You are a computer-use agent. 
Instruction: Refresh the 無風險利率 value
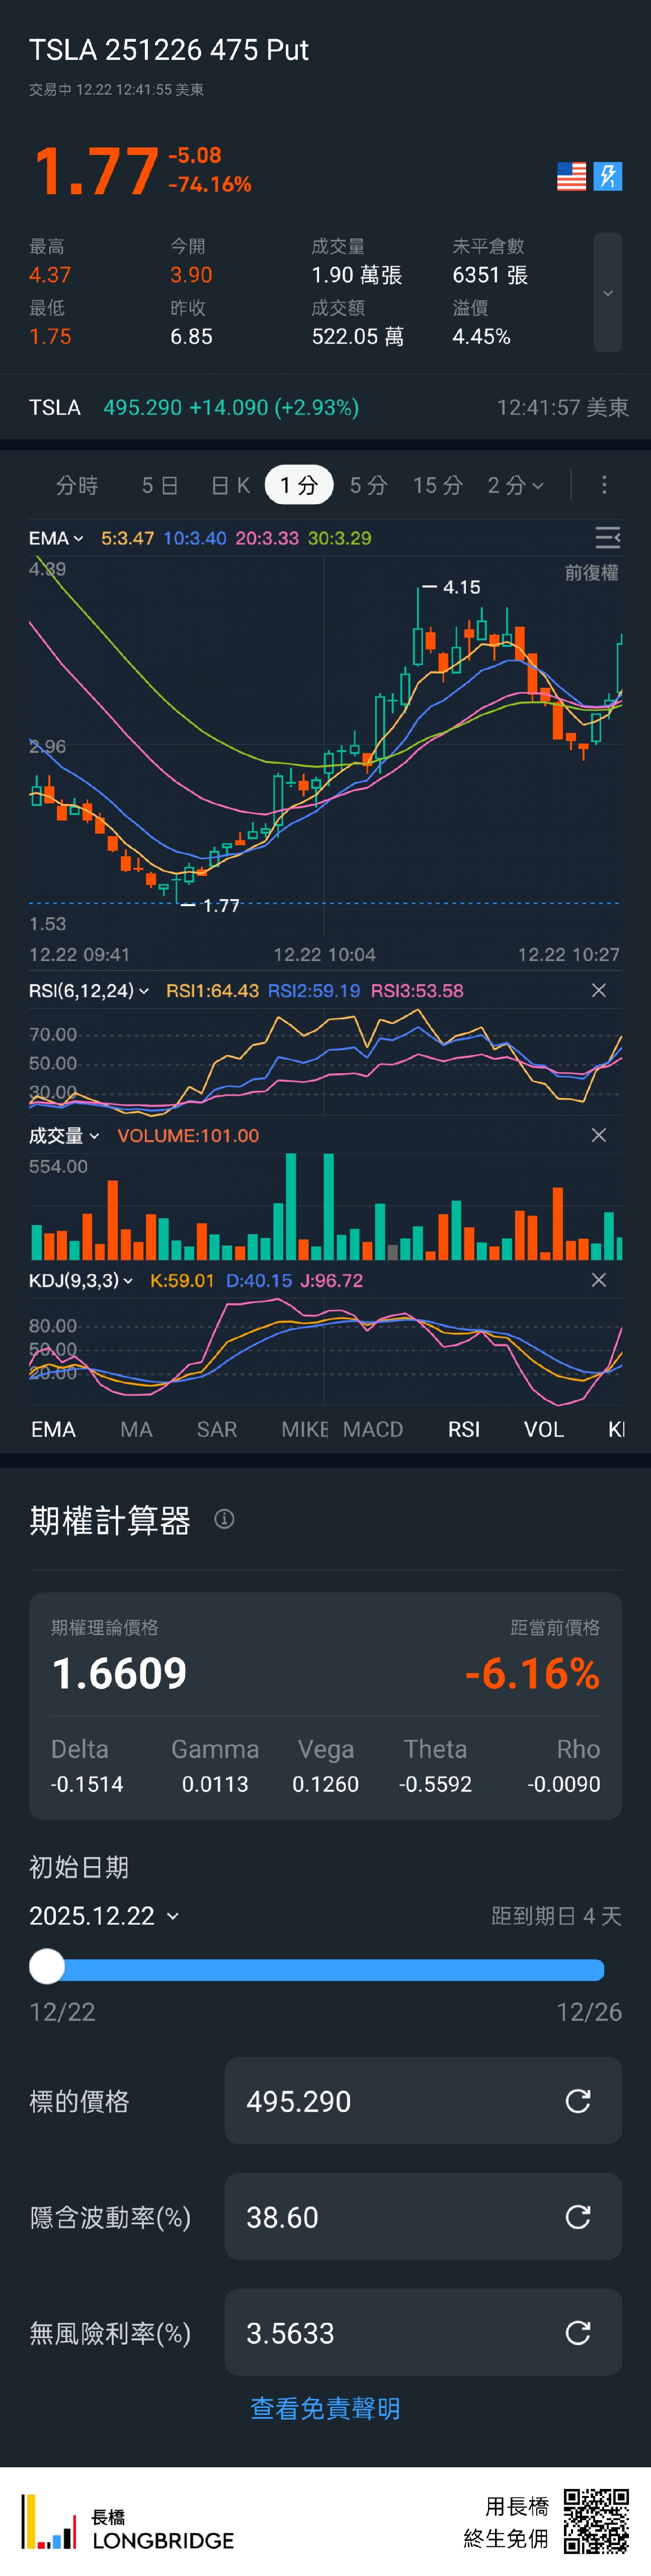click(578, 2333)
